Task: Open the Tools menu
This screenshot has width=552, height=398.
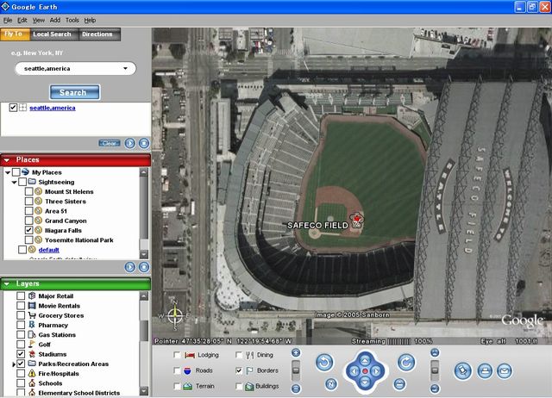Action: point(72,21)
